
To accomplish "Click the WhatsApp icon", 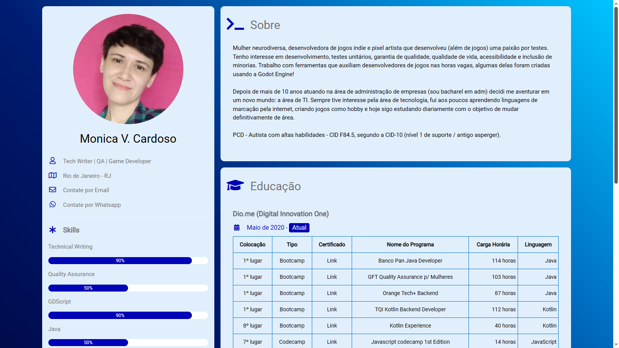I will click(x=53, y=204).
